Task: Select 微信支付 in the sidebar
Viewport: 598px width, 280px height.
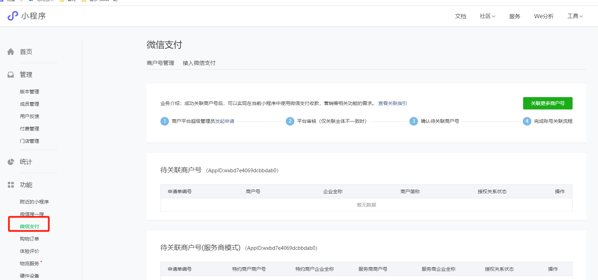Action: point(30,226)
